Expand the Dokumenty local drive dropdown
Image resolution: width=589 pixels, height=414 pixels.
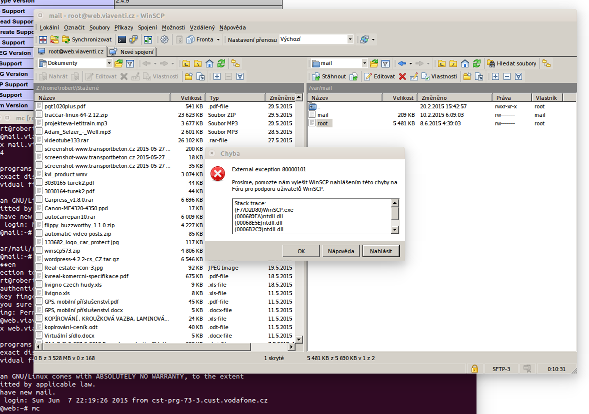109,63
